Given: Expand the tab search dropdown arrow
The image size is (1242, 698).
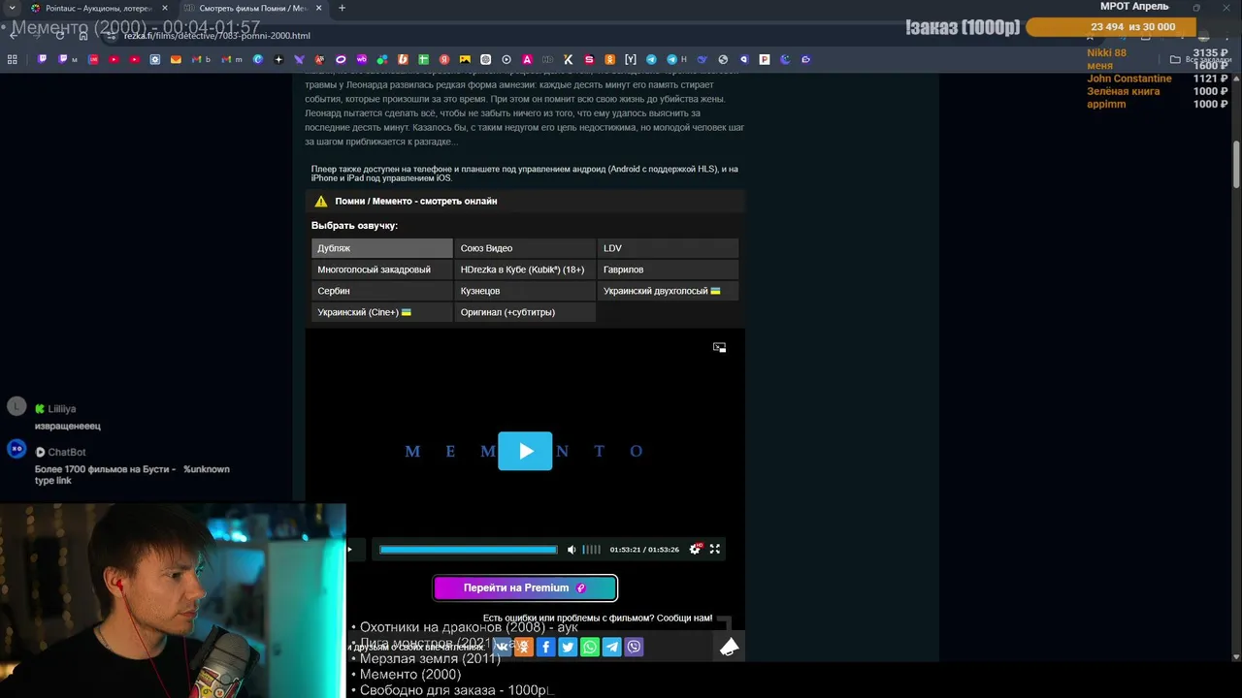Looking at the screenshot, I should [x=12, y=8].
